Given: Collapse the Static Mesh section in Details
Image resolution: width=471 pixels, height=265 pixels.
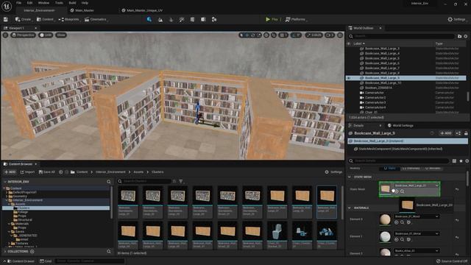Looking at the screenshot, I should (350, 177).
